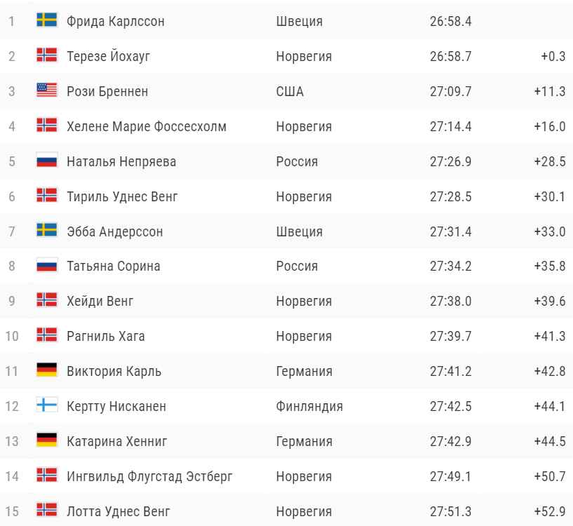Click the Norwegian flag next to Лотта Уднес Венг

click(x=47, y=510)
